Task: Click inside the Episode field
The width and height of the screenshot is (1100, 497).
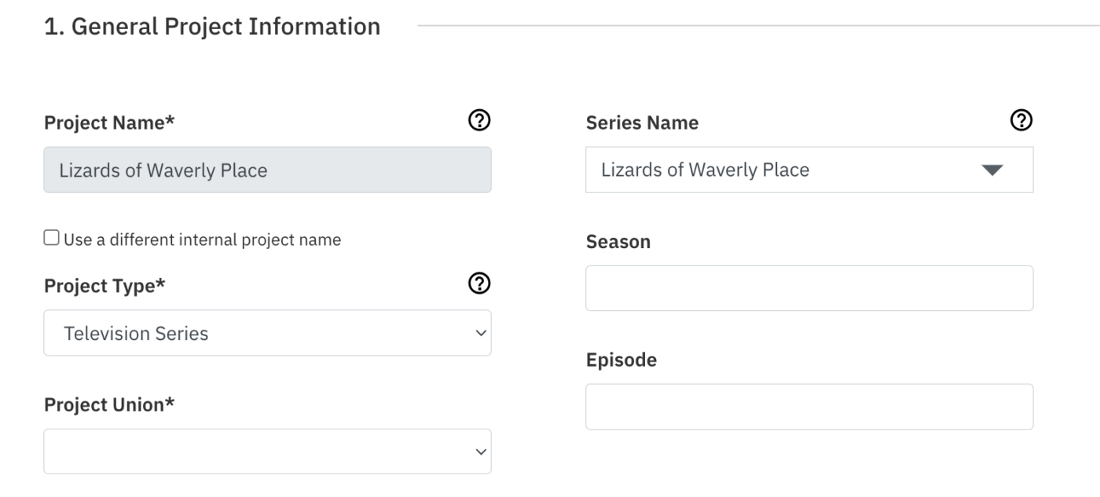Action: (x=808, y=406)
